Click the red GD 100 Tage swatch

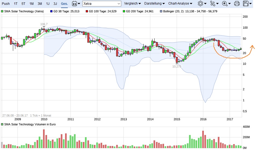click(87, 12)
